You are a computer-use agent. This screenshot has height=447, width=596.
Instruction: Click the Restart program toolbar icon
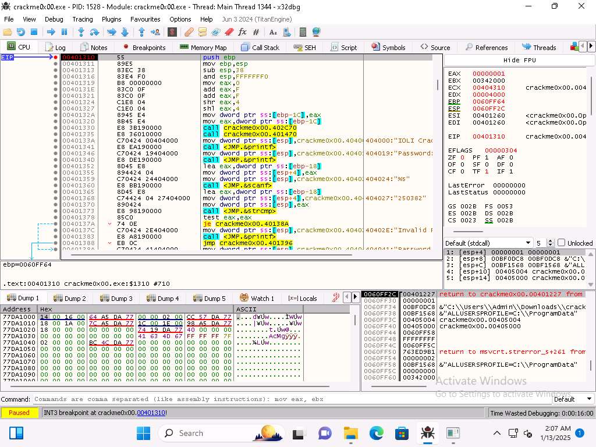click(21, 32)
